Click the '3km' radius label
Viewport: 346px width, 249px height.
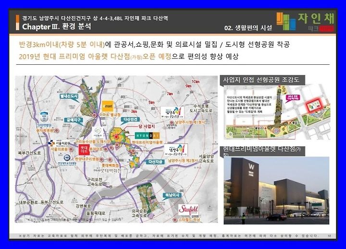[x=134, y=111]
